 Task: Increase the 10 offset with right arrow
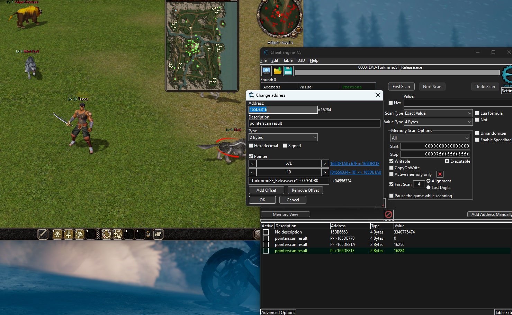pos(325,172)
